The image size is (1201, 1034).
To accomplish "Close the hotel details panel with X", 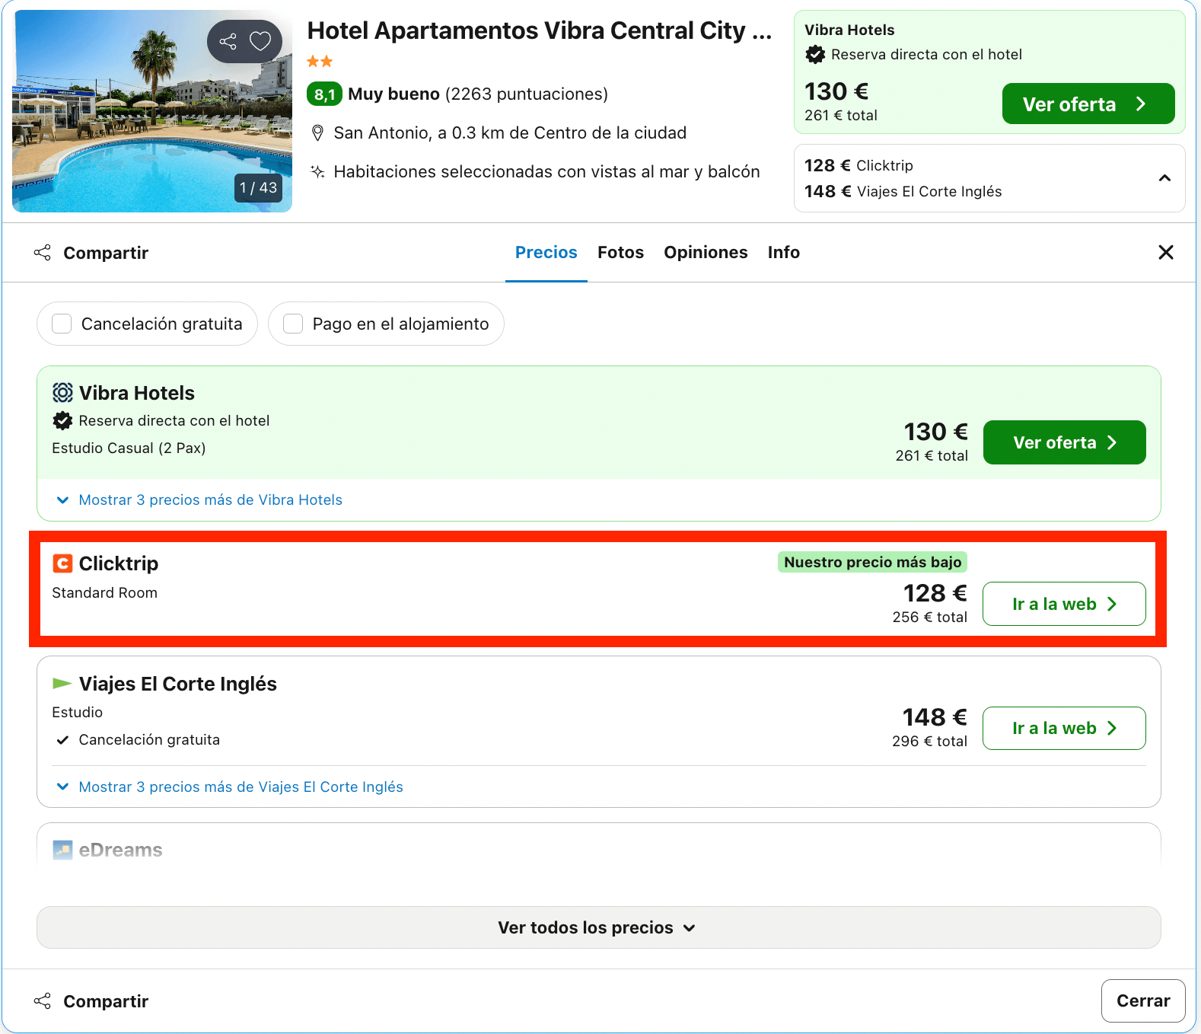I will point(1165,253).
